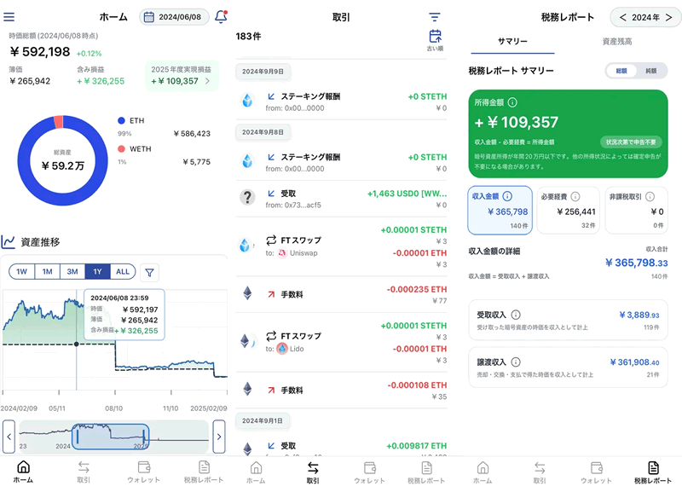
Task: Tap the 状況次第で申告不要 button
Action: tap(630, 142)
